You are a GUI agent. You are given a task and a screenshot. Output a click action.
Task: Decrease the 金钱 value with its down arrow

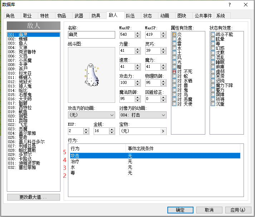pos(112,132)
